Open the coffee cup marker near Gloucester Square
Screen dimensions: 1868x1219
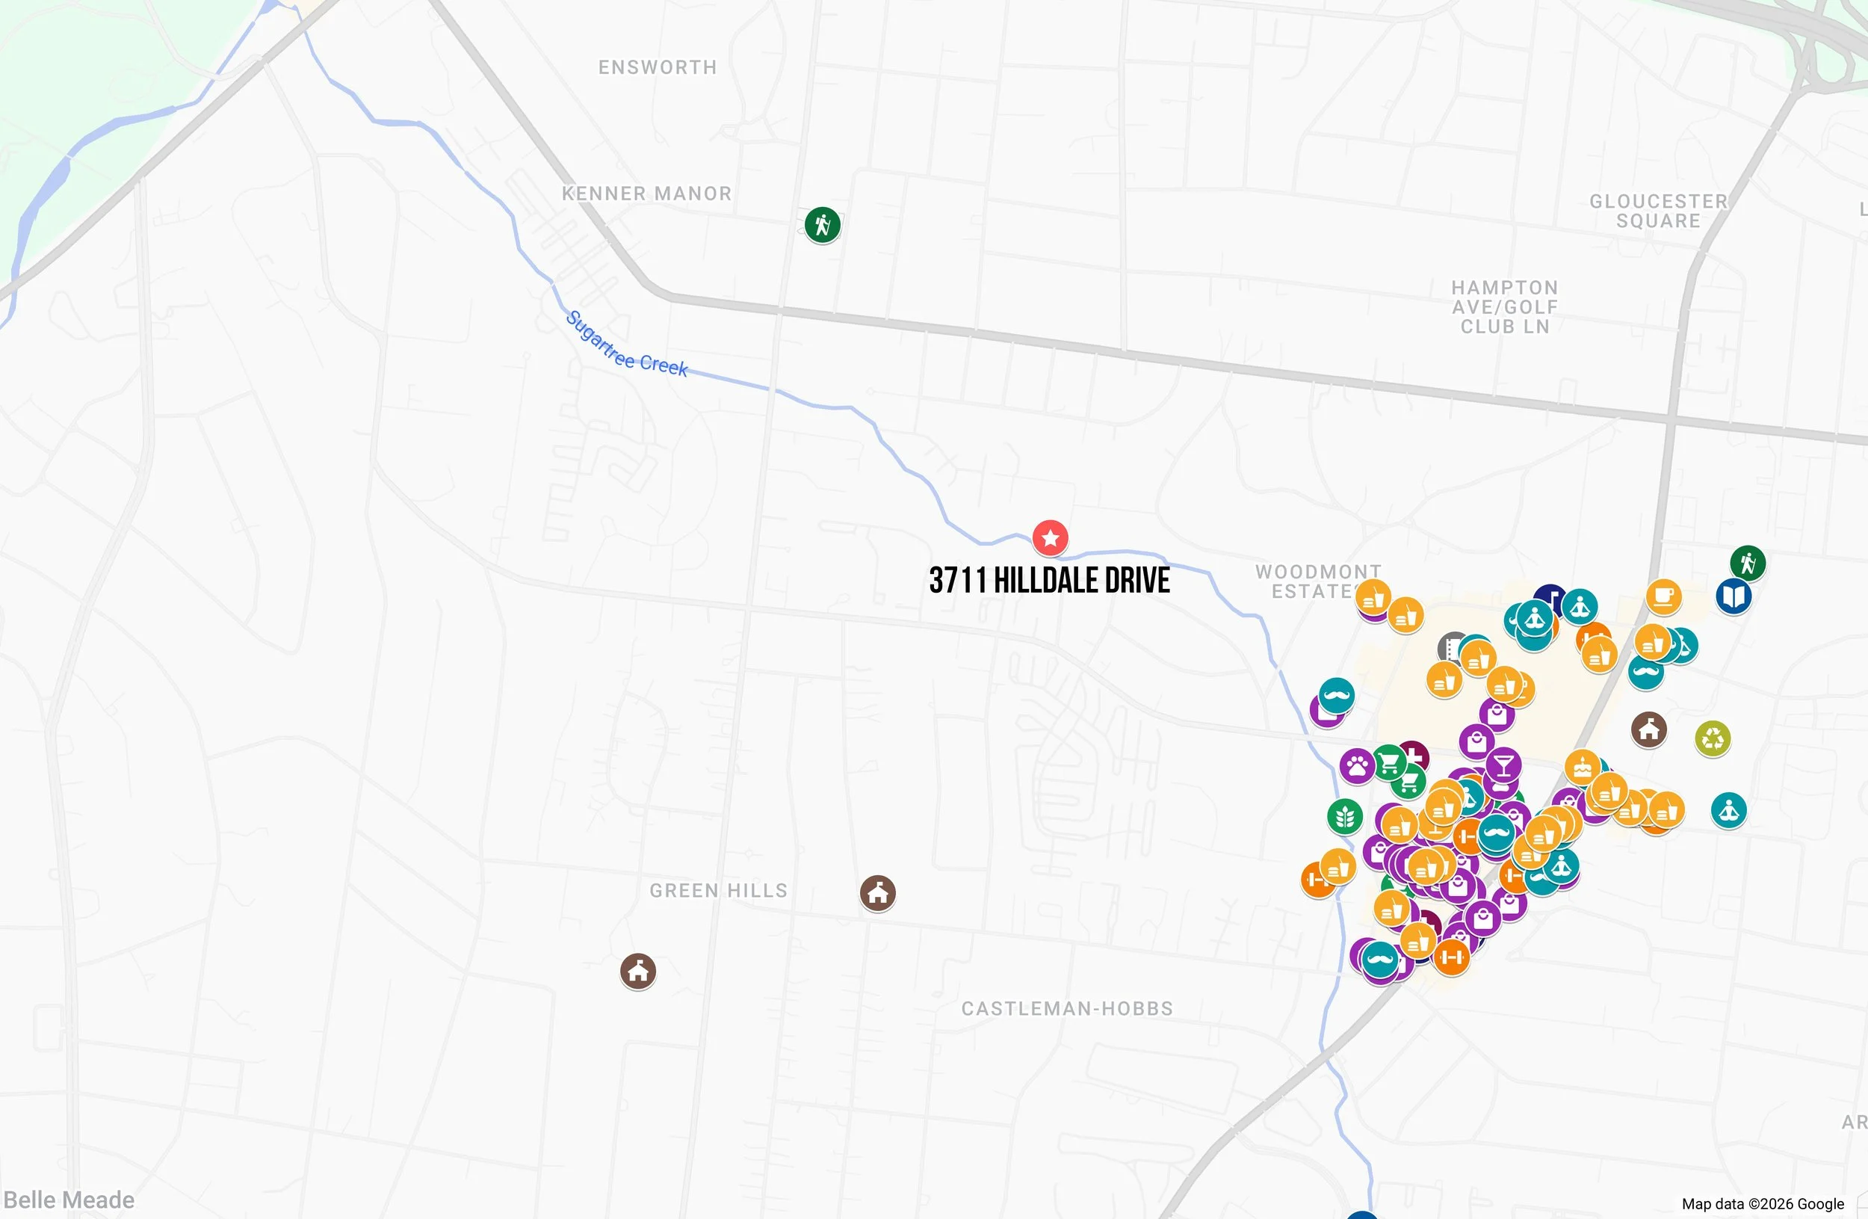pos(1664,598)
